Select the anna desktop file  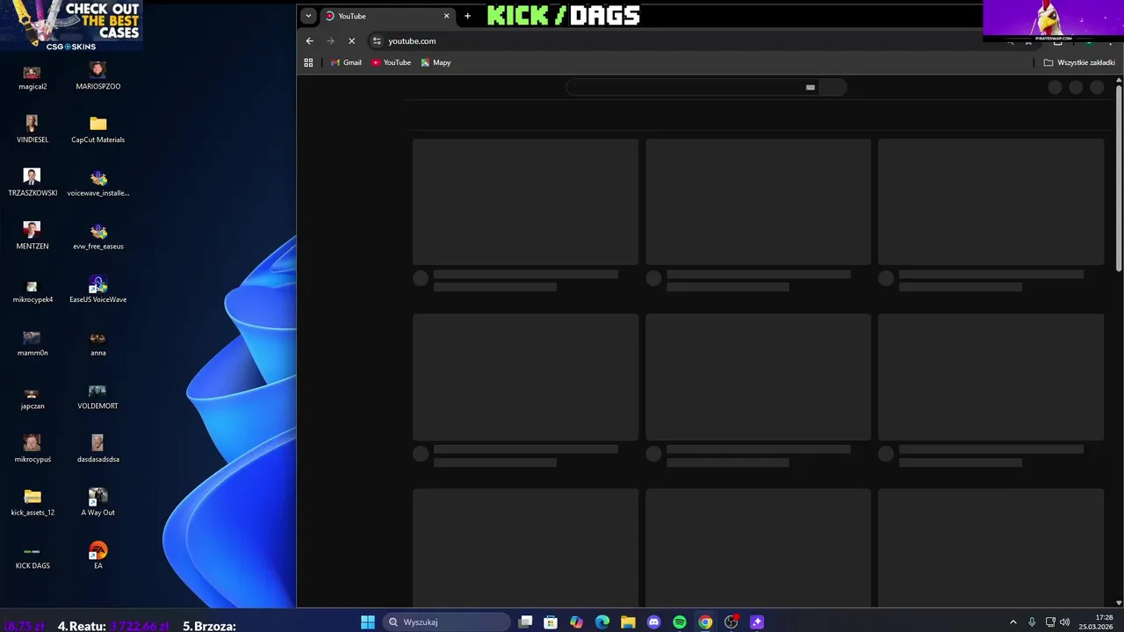98,343
